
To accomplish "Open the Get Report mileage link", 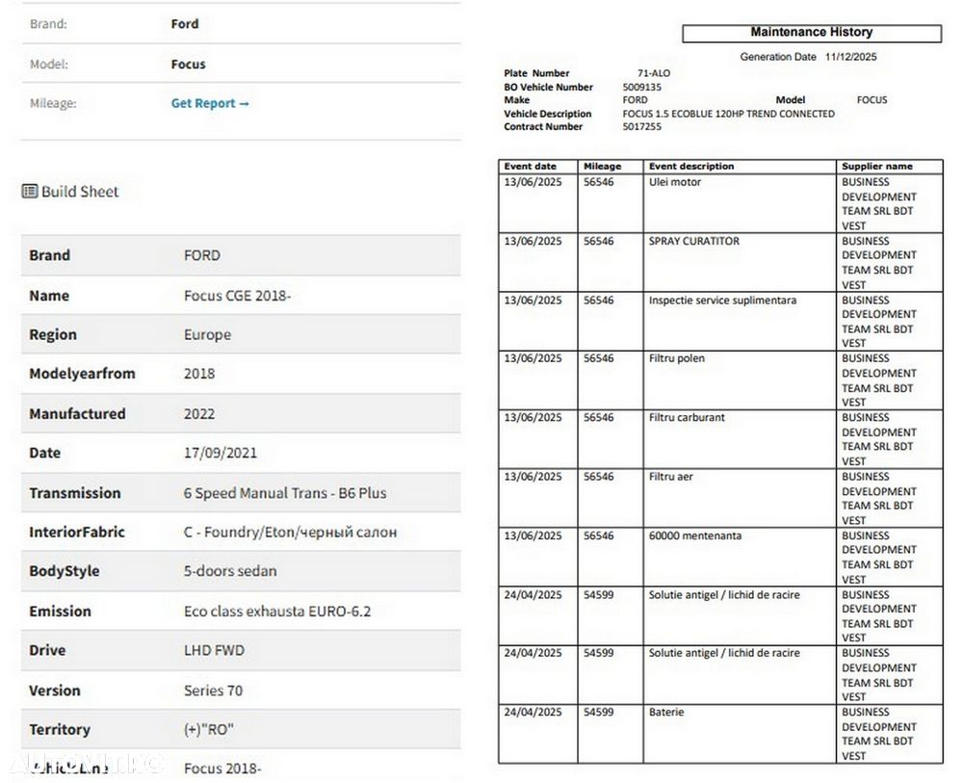I will [x=210, y=103].
